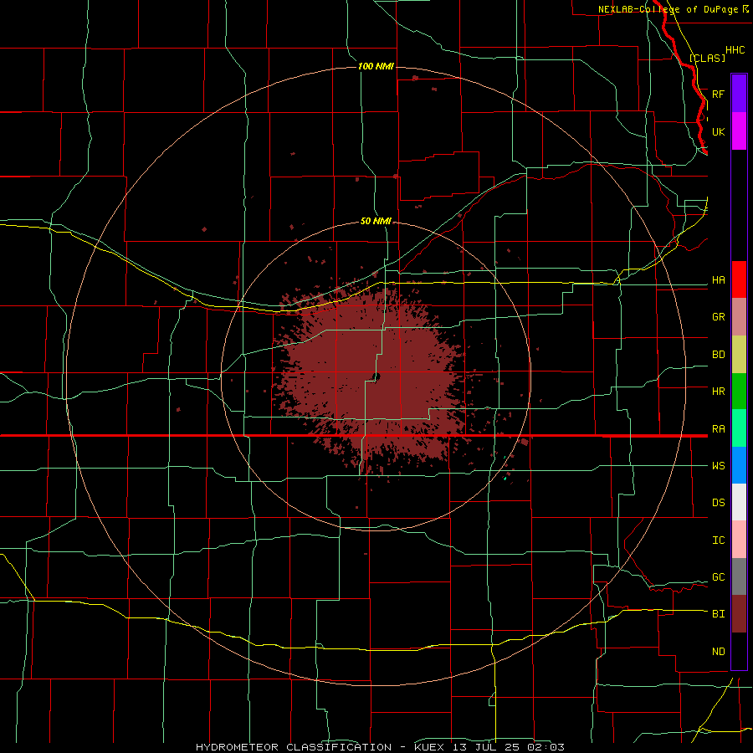Click the GR salmon color swatch
This screenshot has width=753, height=753.
point(739,317)
